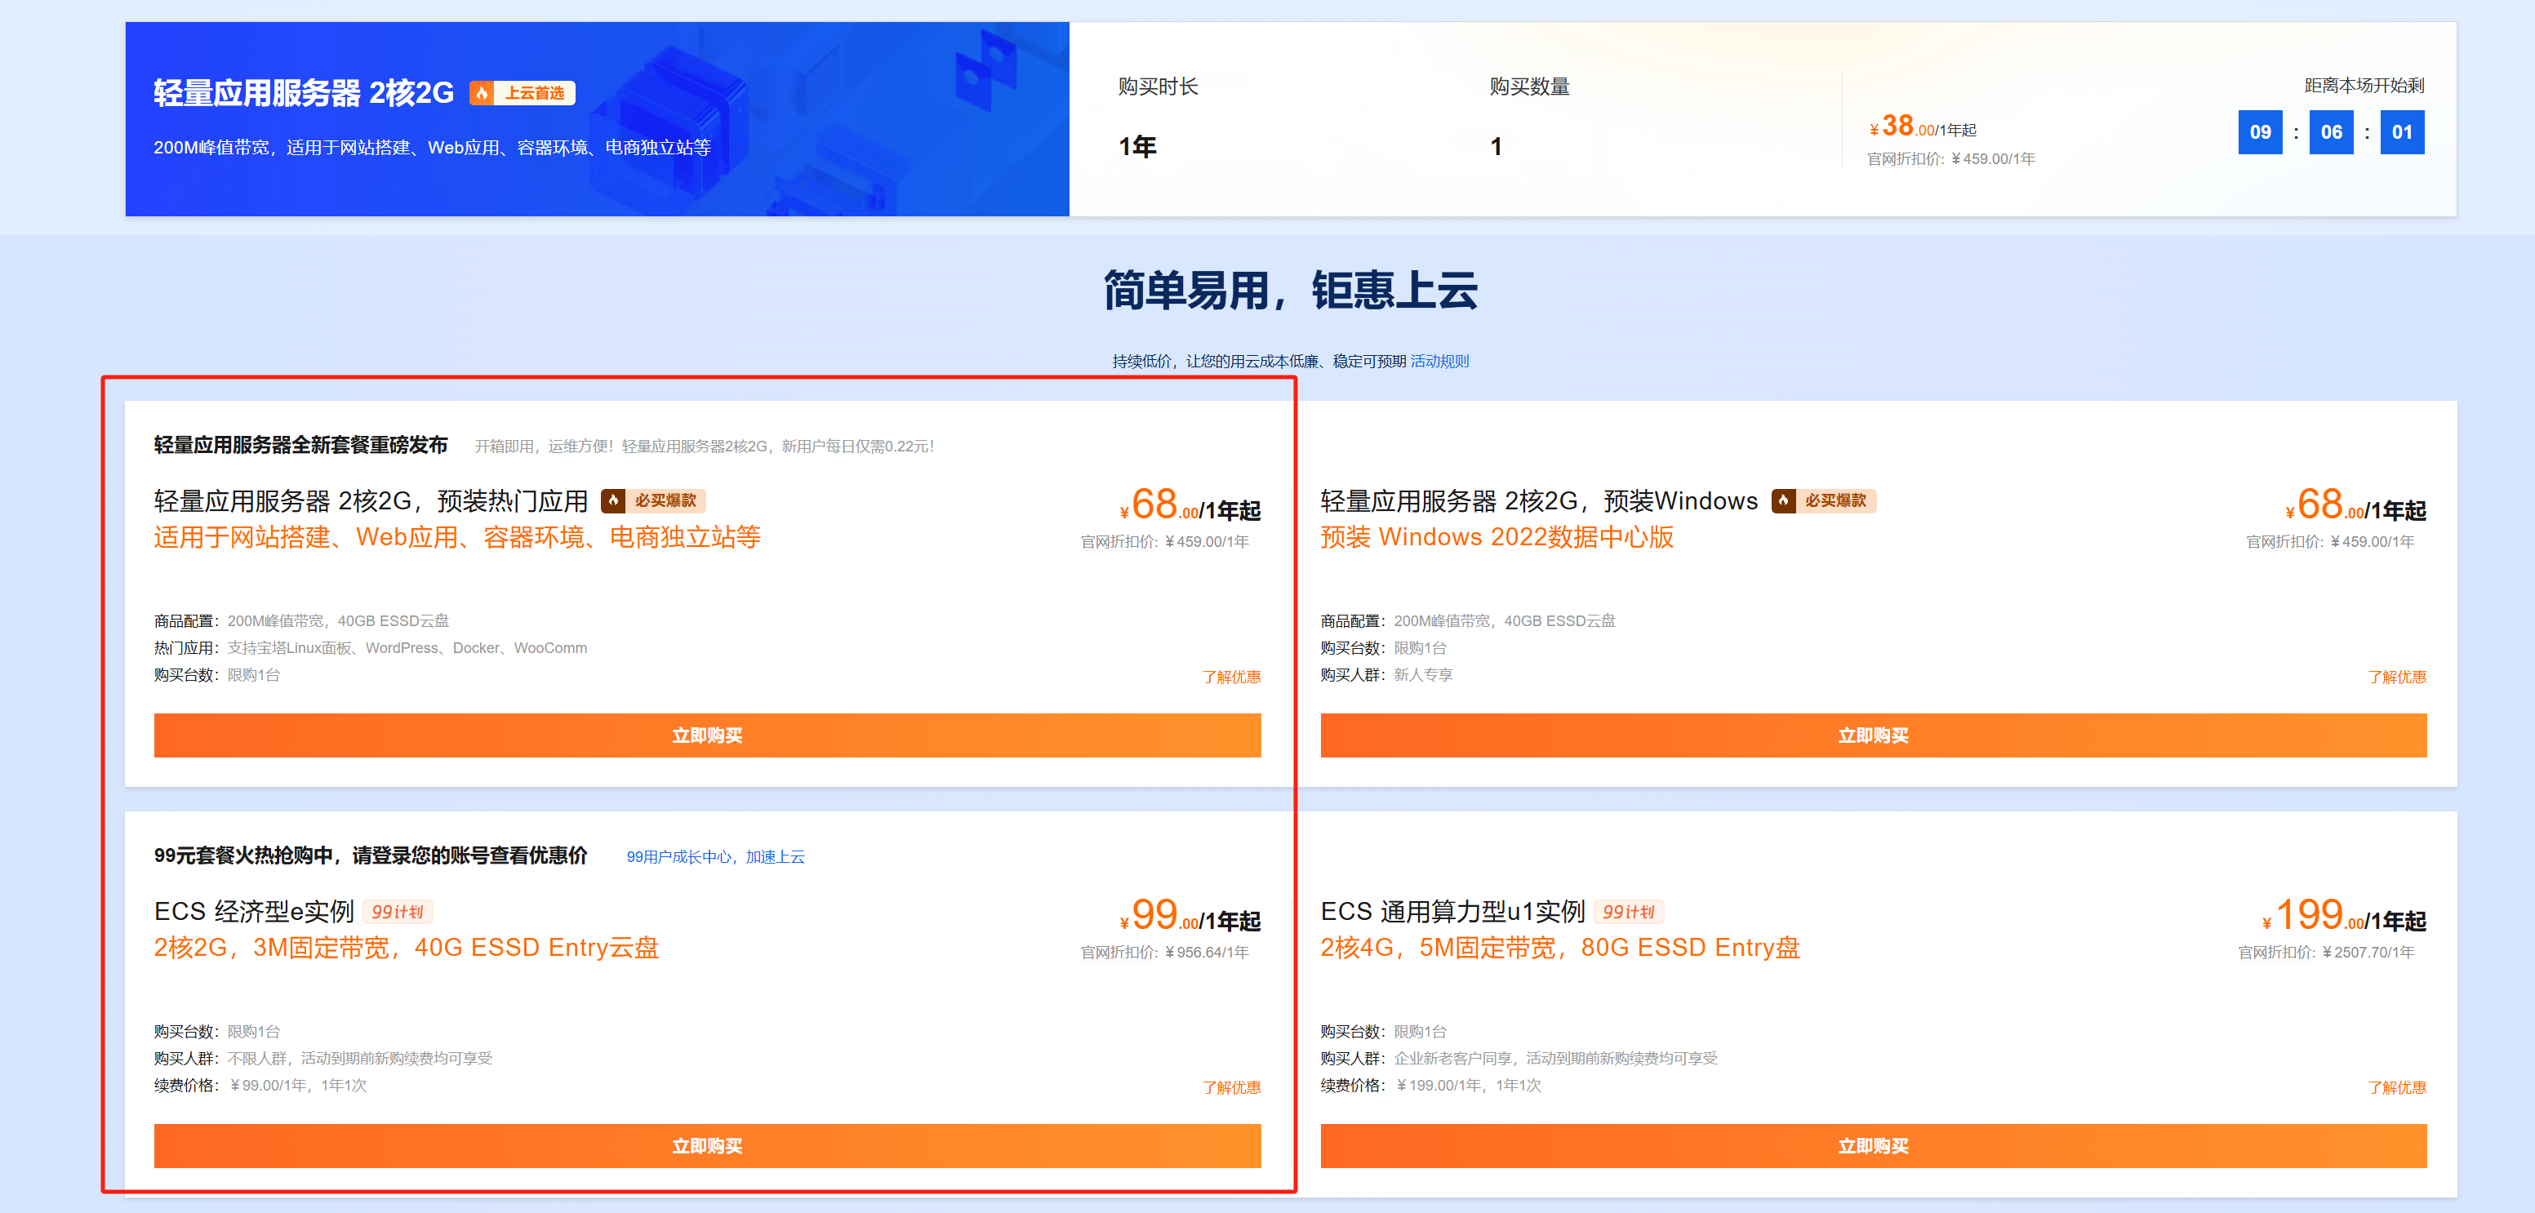The image size is (2535, 1213).
Task: Click 了解优惠 on the ECS 通用算力型u1 card
Action: click(2396, 1087)
